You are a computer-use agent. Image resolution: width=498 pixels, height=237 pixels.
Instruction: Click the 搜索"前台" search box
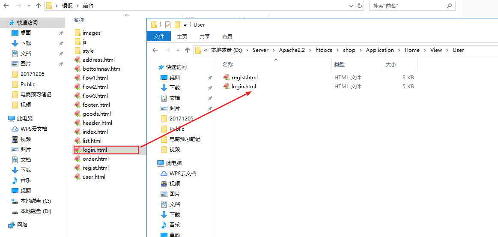coord(407,6)
